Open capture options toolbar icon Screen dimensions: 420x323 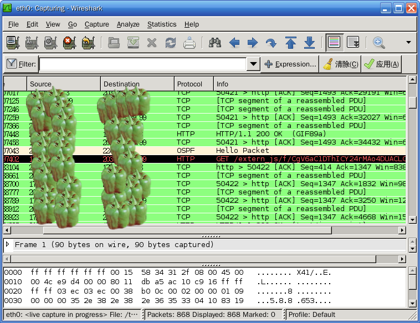[32, 43]
